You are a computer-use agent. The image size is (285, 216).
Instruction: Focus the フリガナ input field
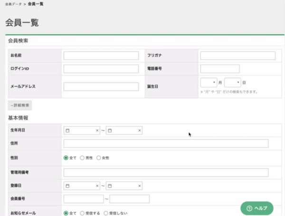(238, 56)
